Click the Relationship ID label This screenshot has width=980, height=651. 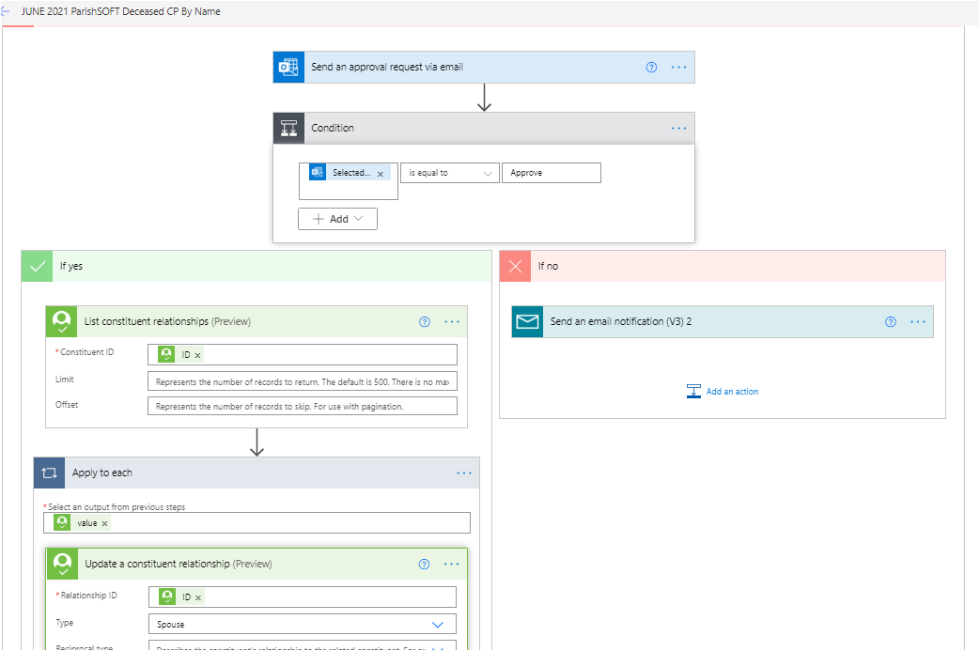coord(88,596)
